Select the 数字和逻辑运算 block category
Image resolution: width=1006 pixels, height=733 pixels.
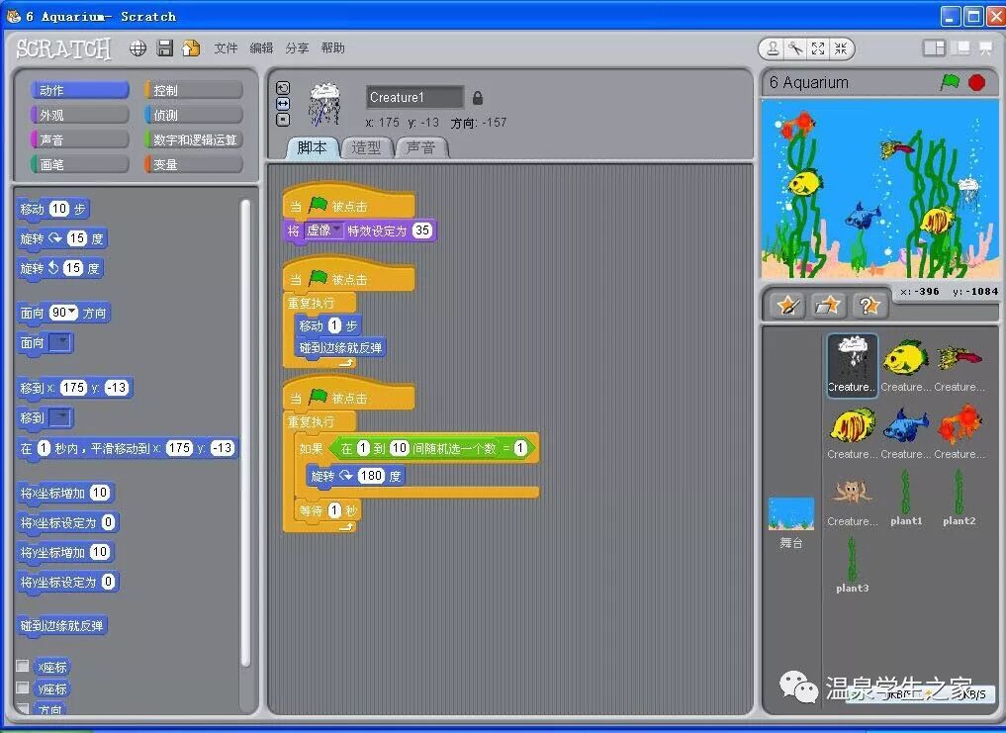pyautogui.click(x=193, y=139)
